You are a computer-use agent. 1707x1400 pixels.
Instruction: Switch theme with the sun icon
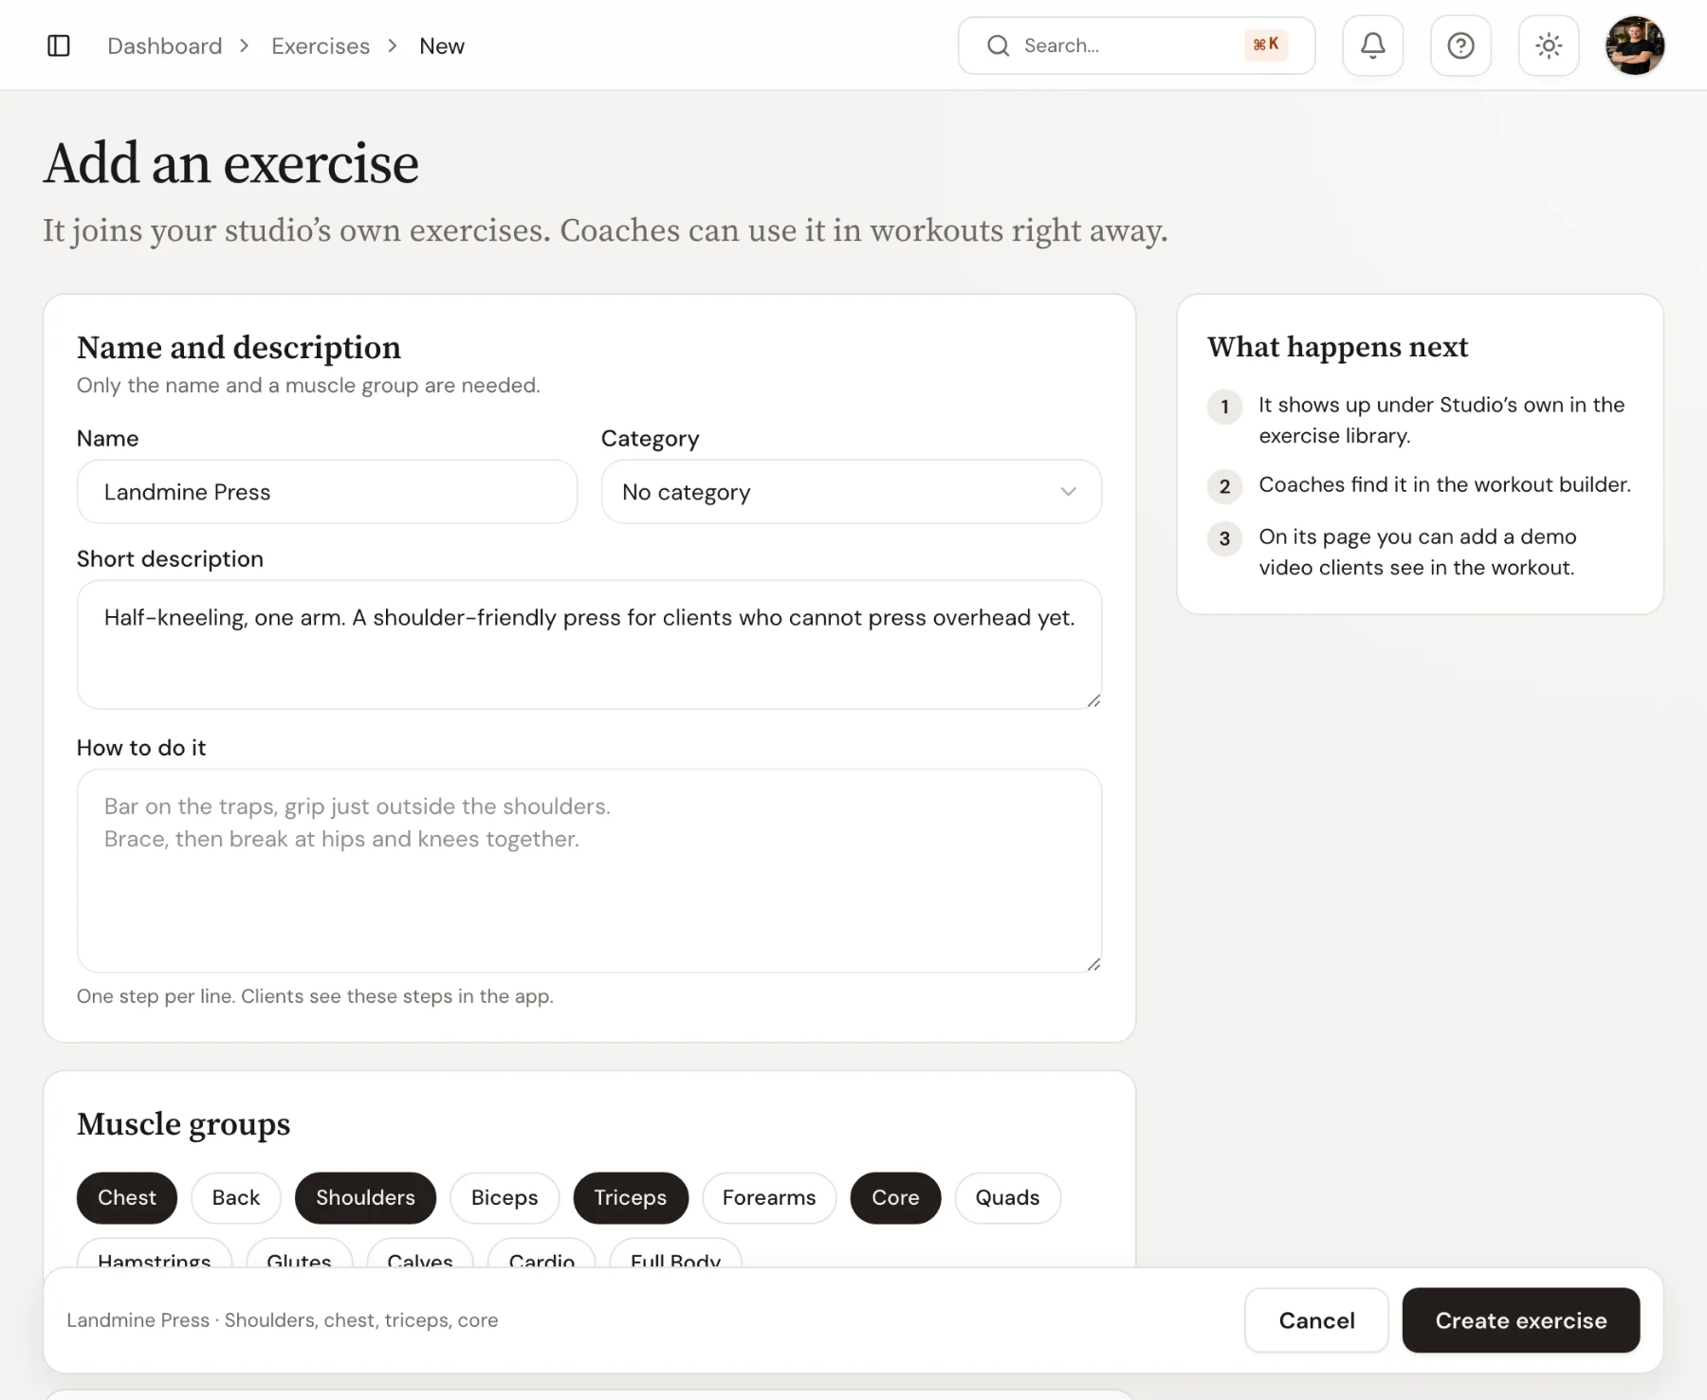click(x=1549, y=45)
